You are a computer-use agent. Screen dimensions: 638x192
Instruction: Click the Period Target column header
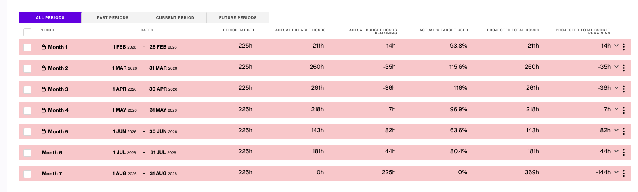239,30
